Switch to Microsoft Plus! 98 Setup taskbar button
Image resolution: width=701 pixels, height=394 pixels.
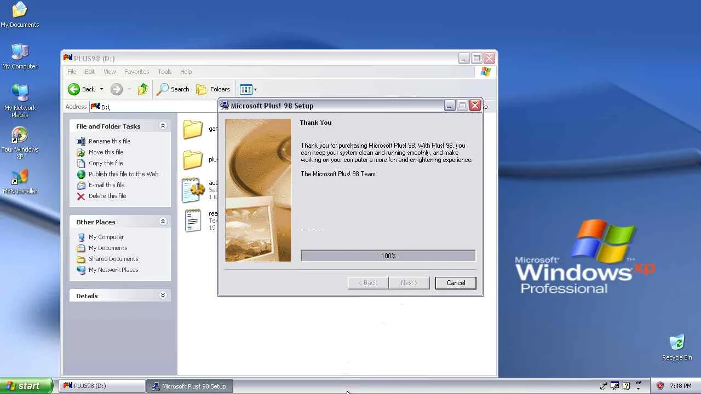click(189, 386)
